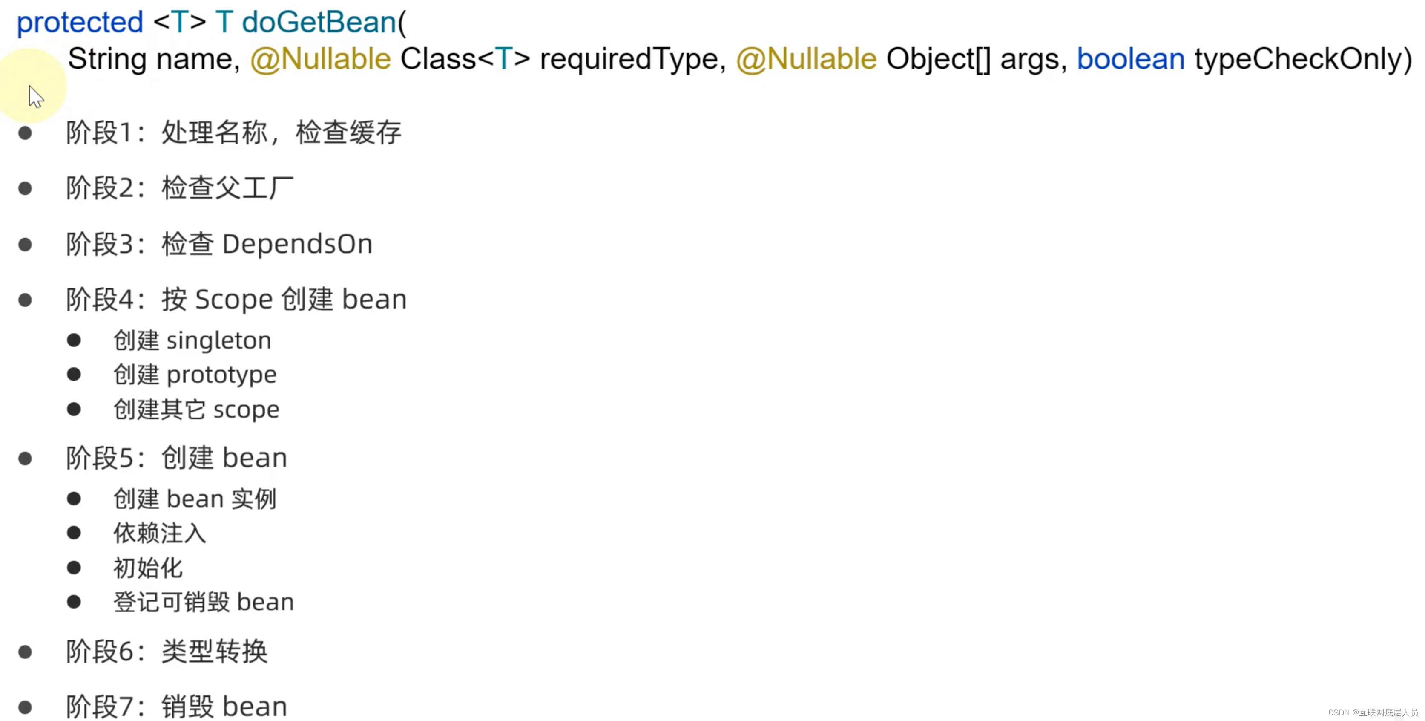
Task: Select the 阶段4 按 Scope 创建 bean line
Action: [237, 300]
